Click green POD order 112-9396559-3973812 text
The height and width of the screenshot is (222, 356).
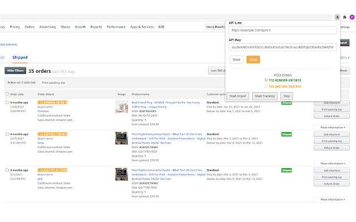[x=285, y=80]
